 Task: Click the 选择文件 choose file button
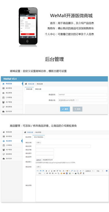(39, 160)
